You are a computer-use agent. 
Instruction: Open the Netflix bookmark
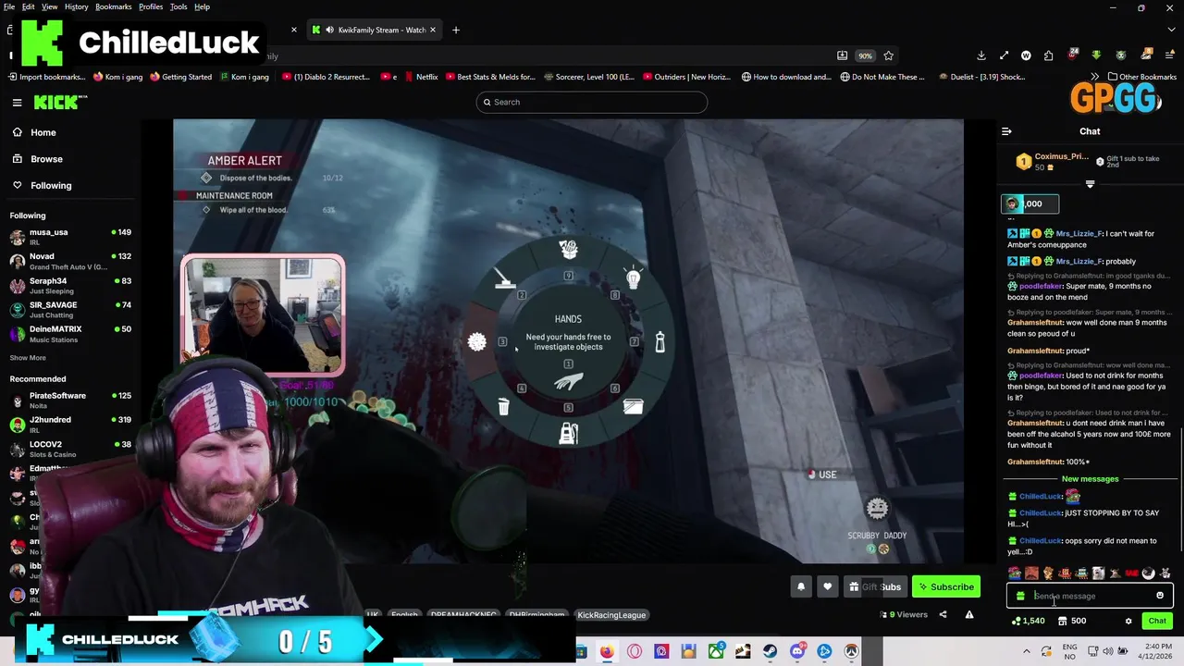tap(421, 77)
